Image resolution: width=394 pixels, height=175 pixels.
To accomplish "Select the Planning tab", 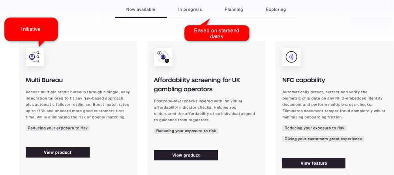I will (234, 9).
